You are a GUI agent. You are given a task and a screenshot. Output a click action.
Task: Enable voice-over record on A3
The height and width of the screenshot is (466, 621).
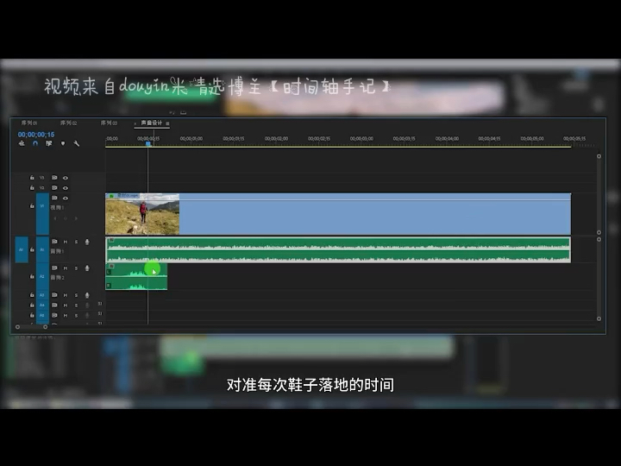(x=87, y=295)
